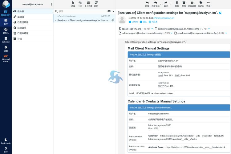The width and height of the screenshot is (231, 154).
Task: Click the Reply arrow in the toolbar
Action: 147,4
